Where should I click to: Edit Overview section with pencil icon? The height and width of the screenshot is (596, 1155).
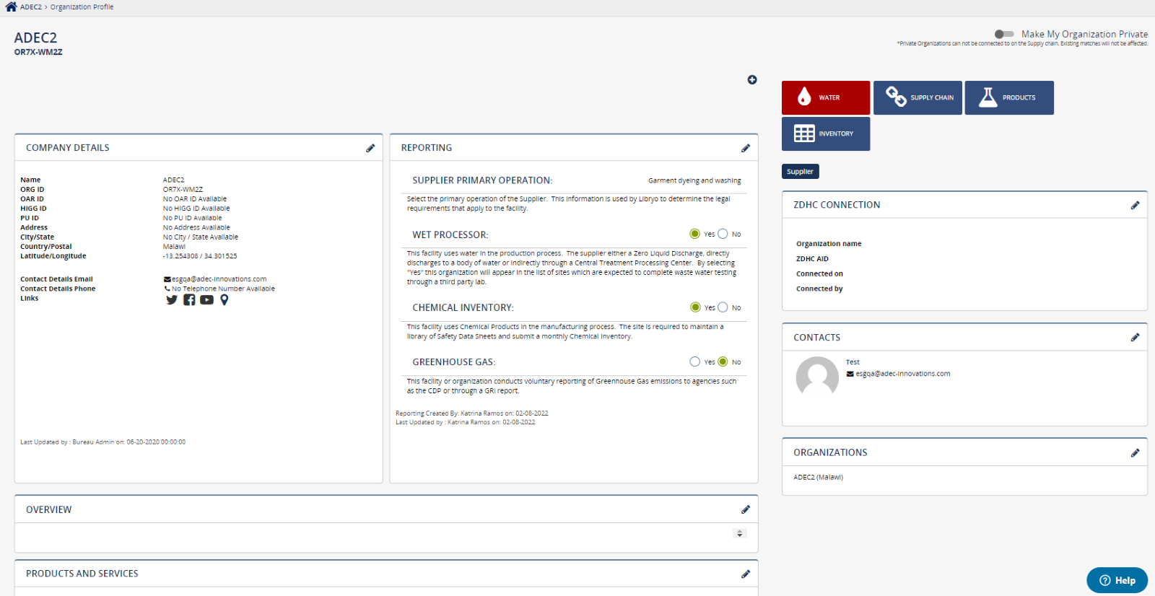746,509
